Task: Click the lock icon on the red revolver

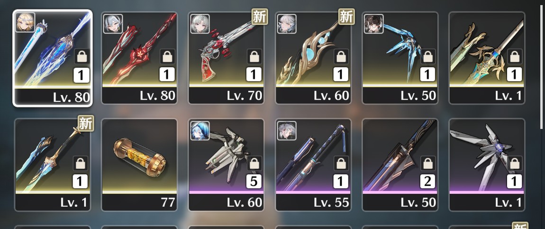Action: (255, 56)
